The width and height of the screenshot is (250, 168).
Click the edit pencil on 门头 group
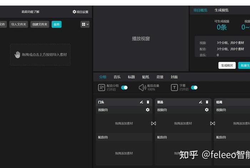[141, 102]
